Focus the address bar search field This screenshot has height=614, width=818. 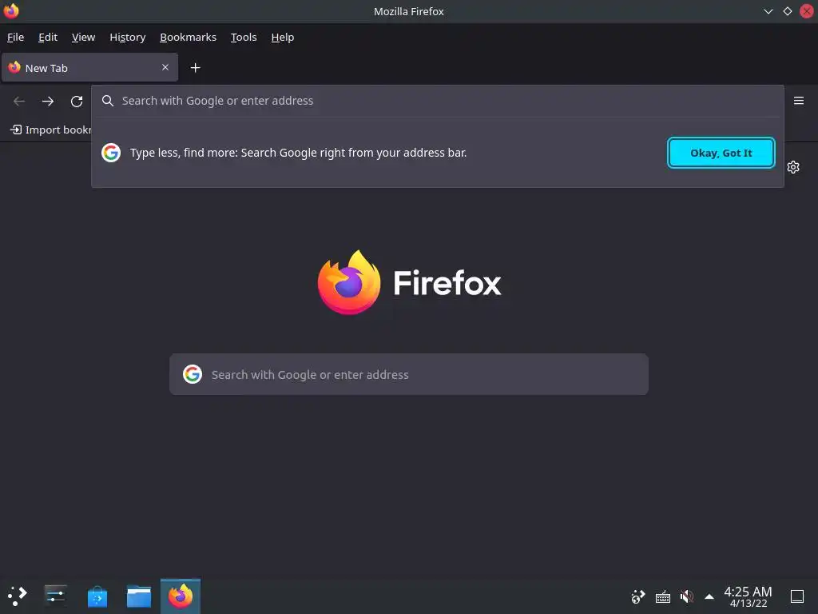point(439,101)
